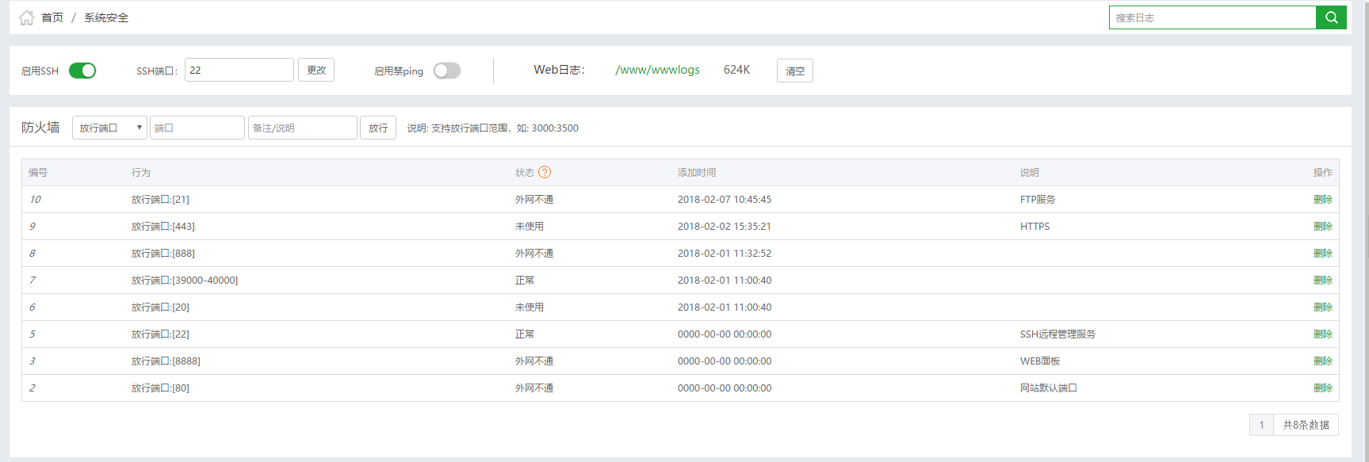Click the 防火墙 section title
Screen dimensions: 1369x462
pos(40,128)
